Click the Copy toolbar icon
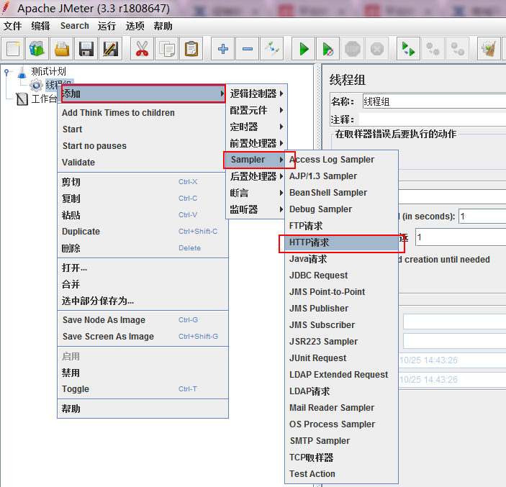The height and width of the screenshot is (487, 506). pos(166,49)
